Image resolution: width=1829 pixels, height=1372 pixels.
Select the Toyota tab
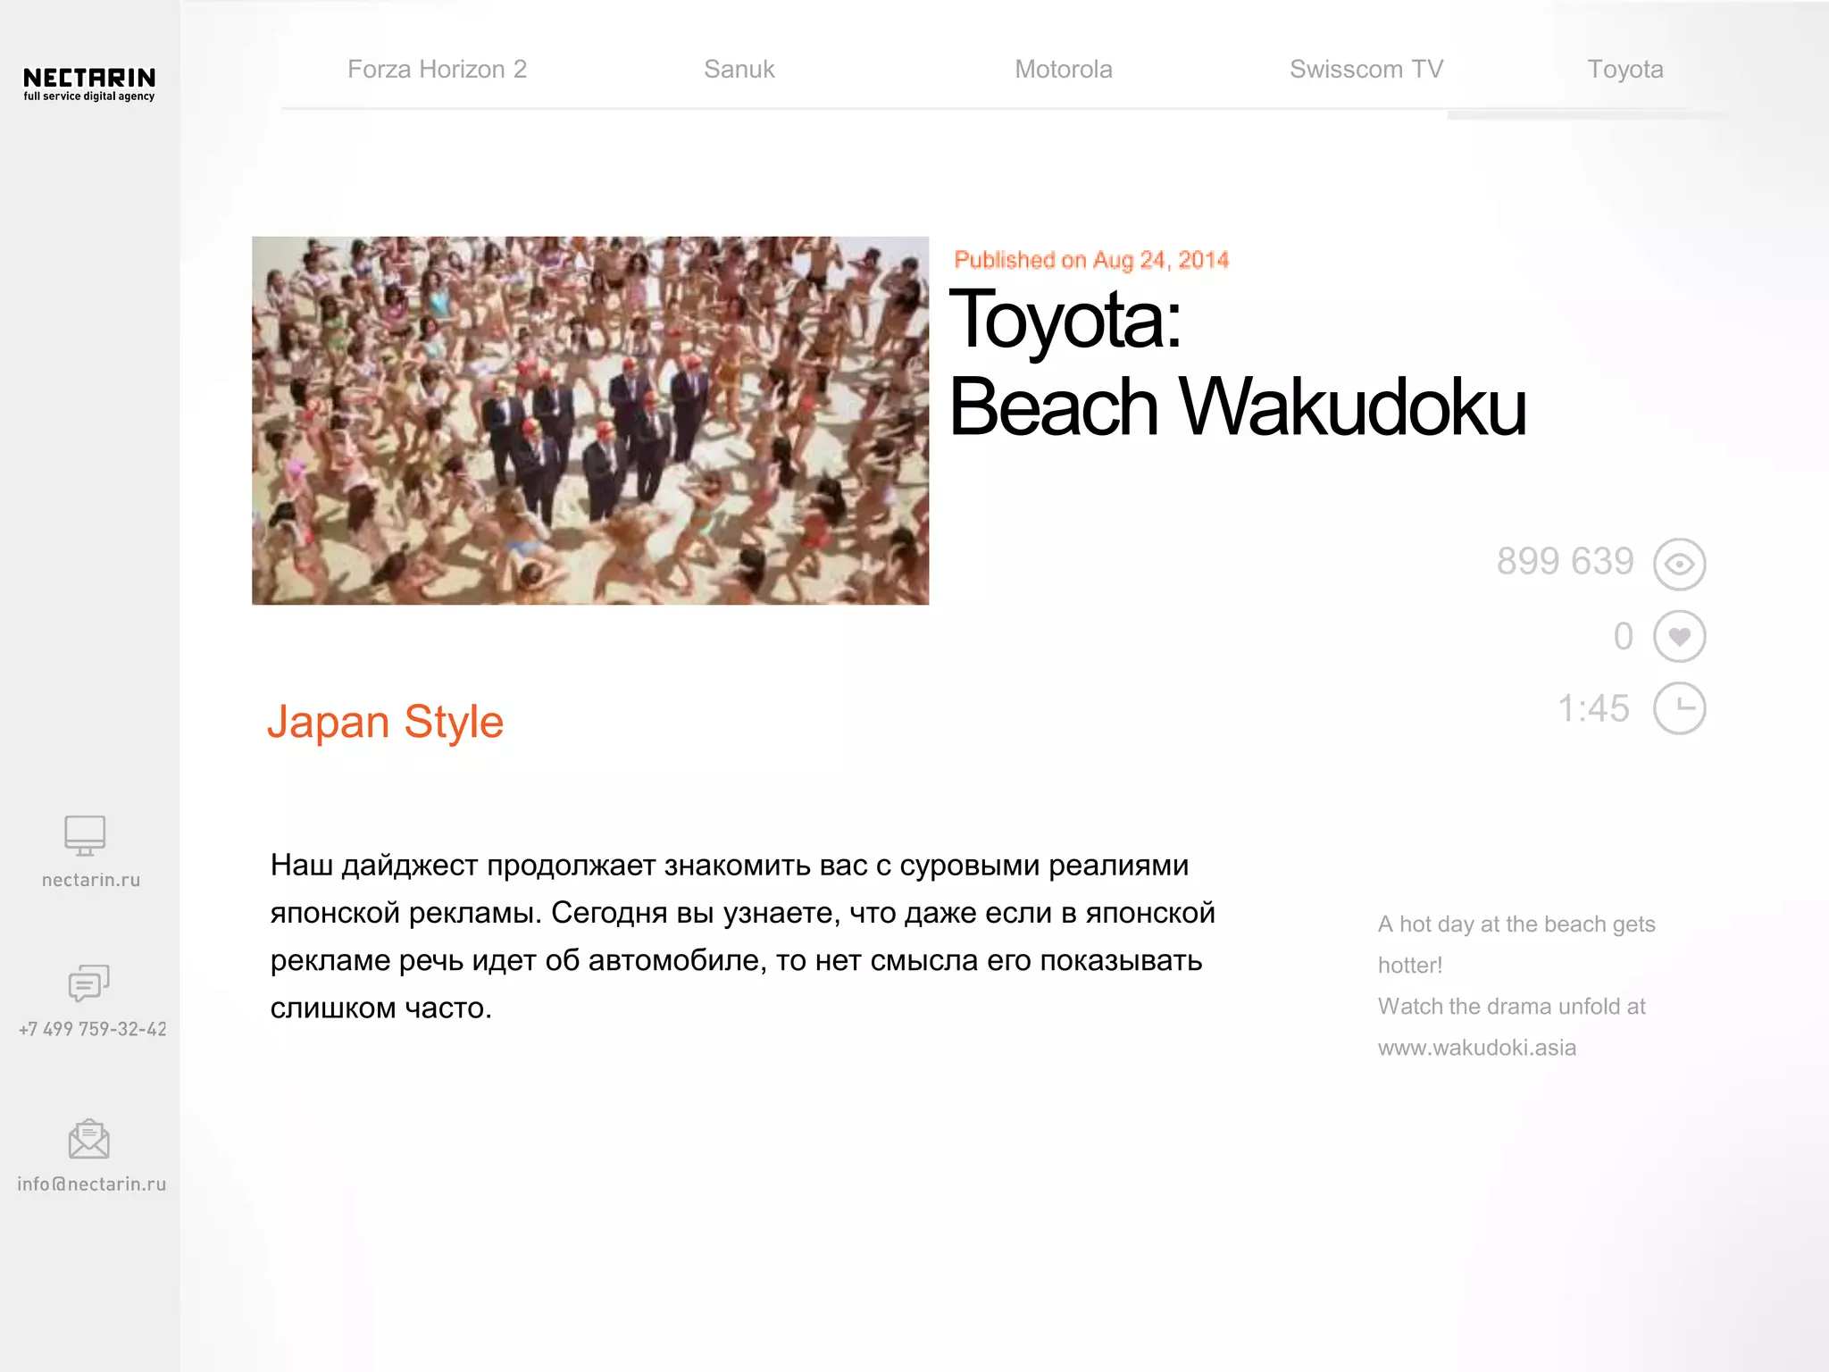click(x=1624, y=70)
